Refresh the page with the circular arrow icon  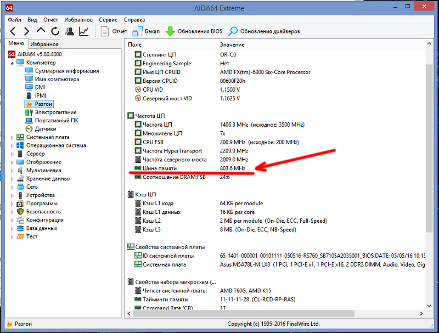pyautogui.click(x=55, y=31)
